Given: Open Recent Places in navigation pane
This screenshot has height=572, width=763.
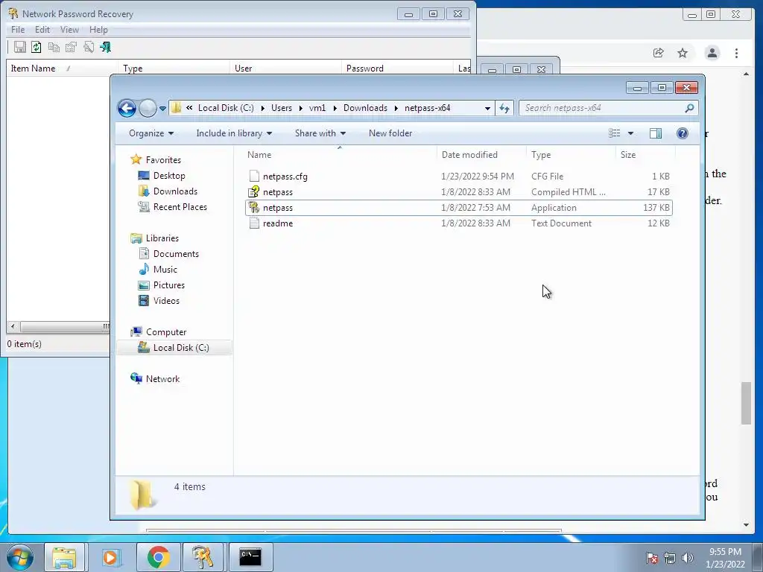Looking at the screenshot, I should coord(180,207).
